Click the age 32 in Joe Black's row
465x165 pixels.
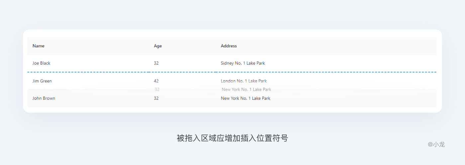pyautogui.click(x=156, y=63)
